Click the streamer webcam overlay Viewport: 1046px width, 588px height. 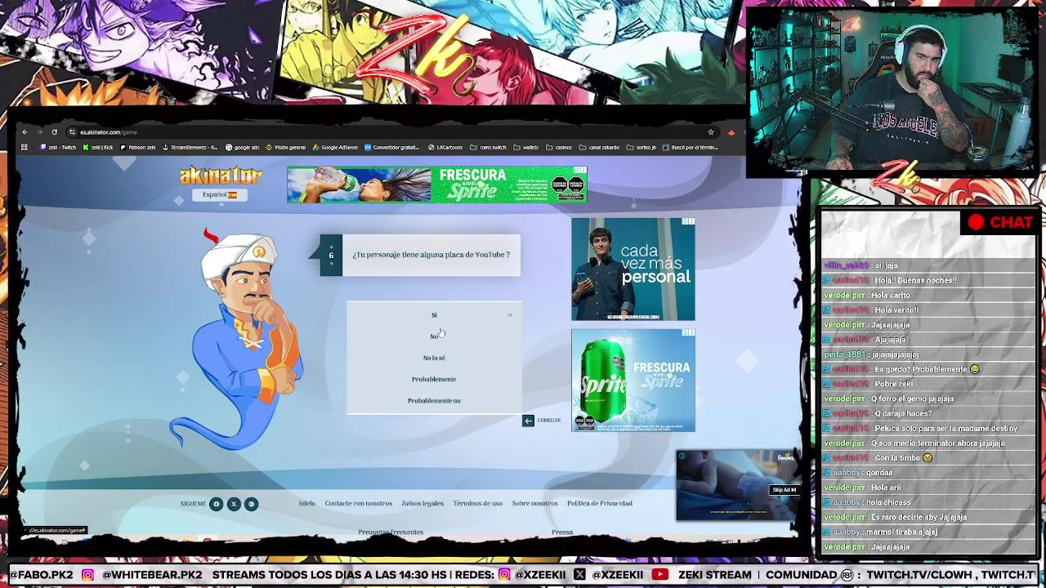(891, 90)
